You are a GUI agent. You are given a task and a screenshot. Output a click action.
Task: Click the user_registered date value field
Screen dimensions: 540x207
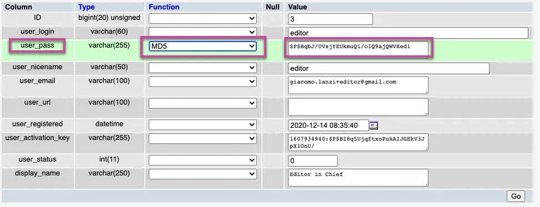click(x=328, y=125)
